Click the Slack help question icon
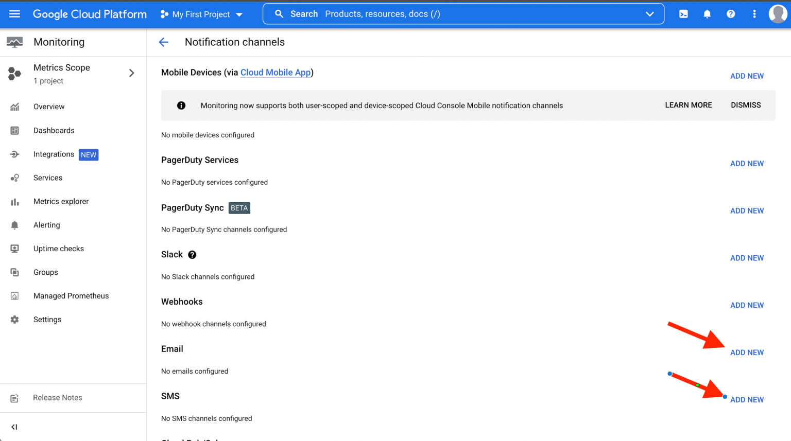791x441 pixels. click(x=192, y=255)
